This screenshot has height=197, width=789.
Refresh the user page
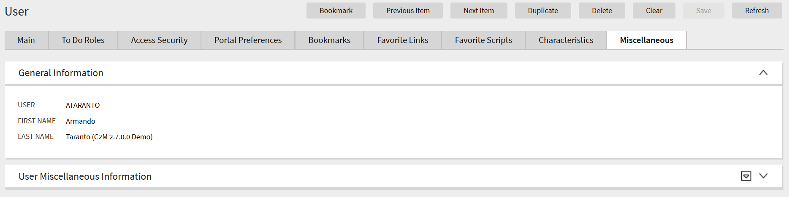[757, 11]
